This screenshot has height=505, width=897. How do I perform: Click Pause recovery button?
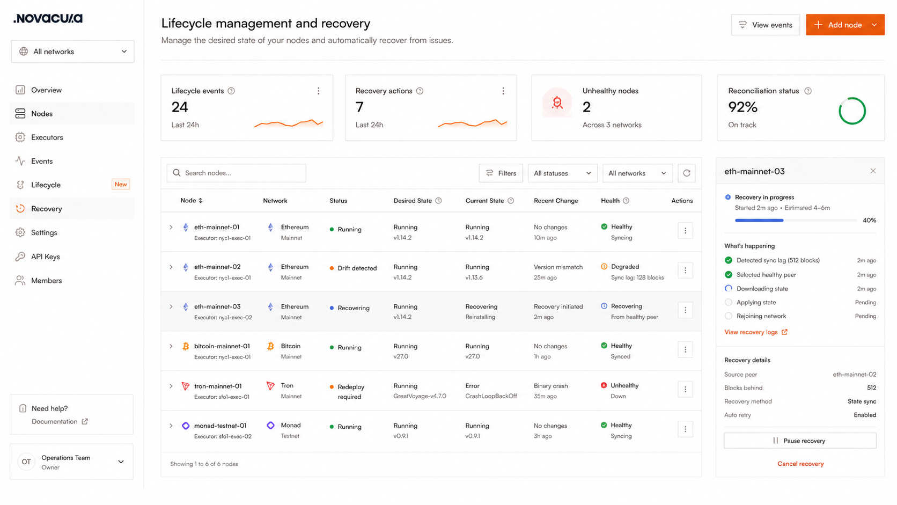click(800, 441)
